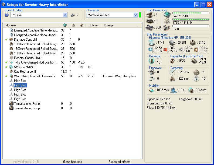
Task: Click the powergrid icon in Ship Resources
Action: pos(167,21)
